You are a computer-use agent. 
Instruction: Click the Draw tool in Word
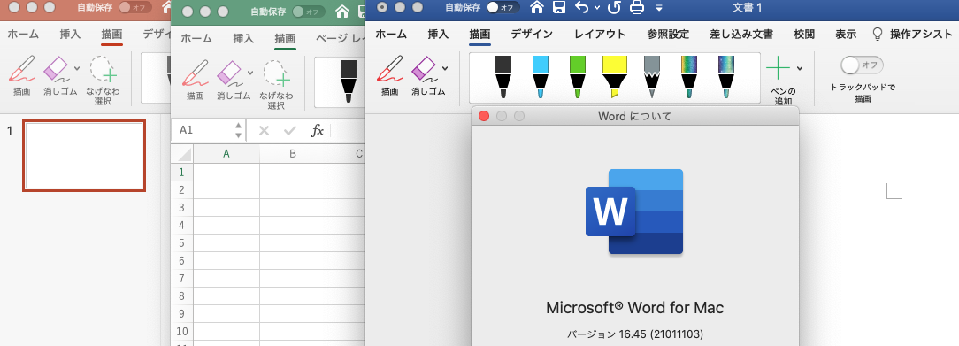389,76
